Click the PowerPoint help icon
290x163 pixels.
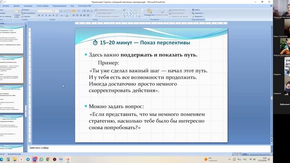271,6
